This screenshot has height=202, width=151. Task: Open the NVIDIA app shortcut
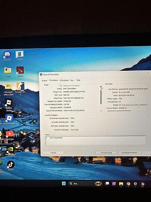(10, 150)
